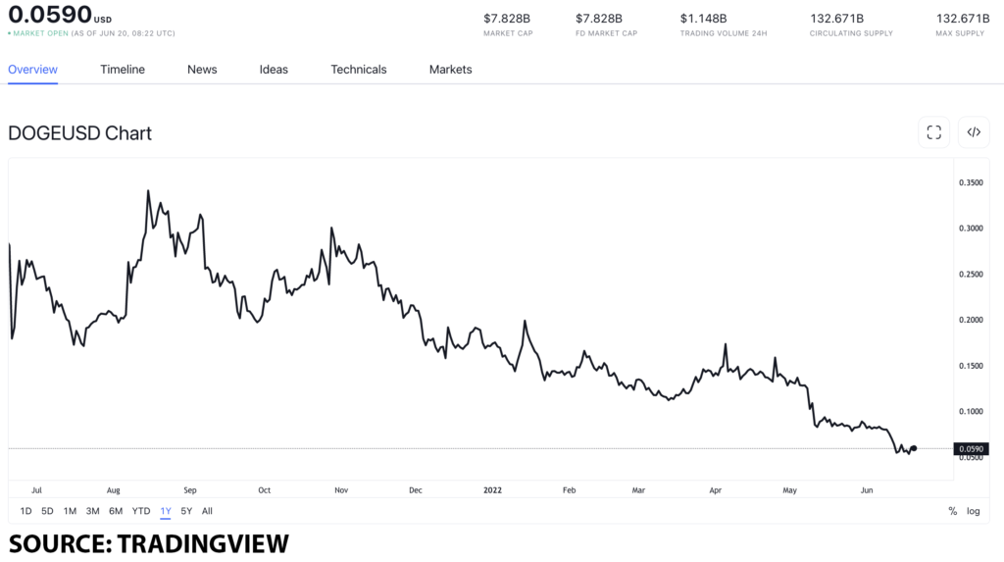The width and height of the screenshot is (1004, 562).
Task: Open the fullscreen chart icon
Action: [x=933, y=132]
